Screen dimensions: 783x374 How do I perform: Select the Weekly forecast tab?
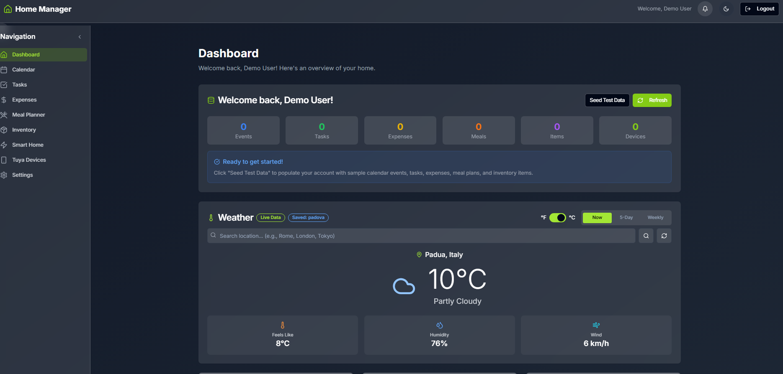pos(655,218)
